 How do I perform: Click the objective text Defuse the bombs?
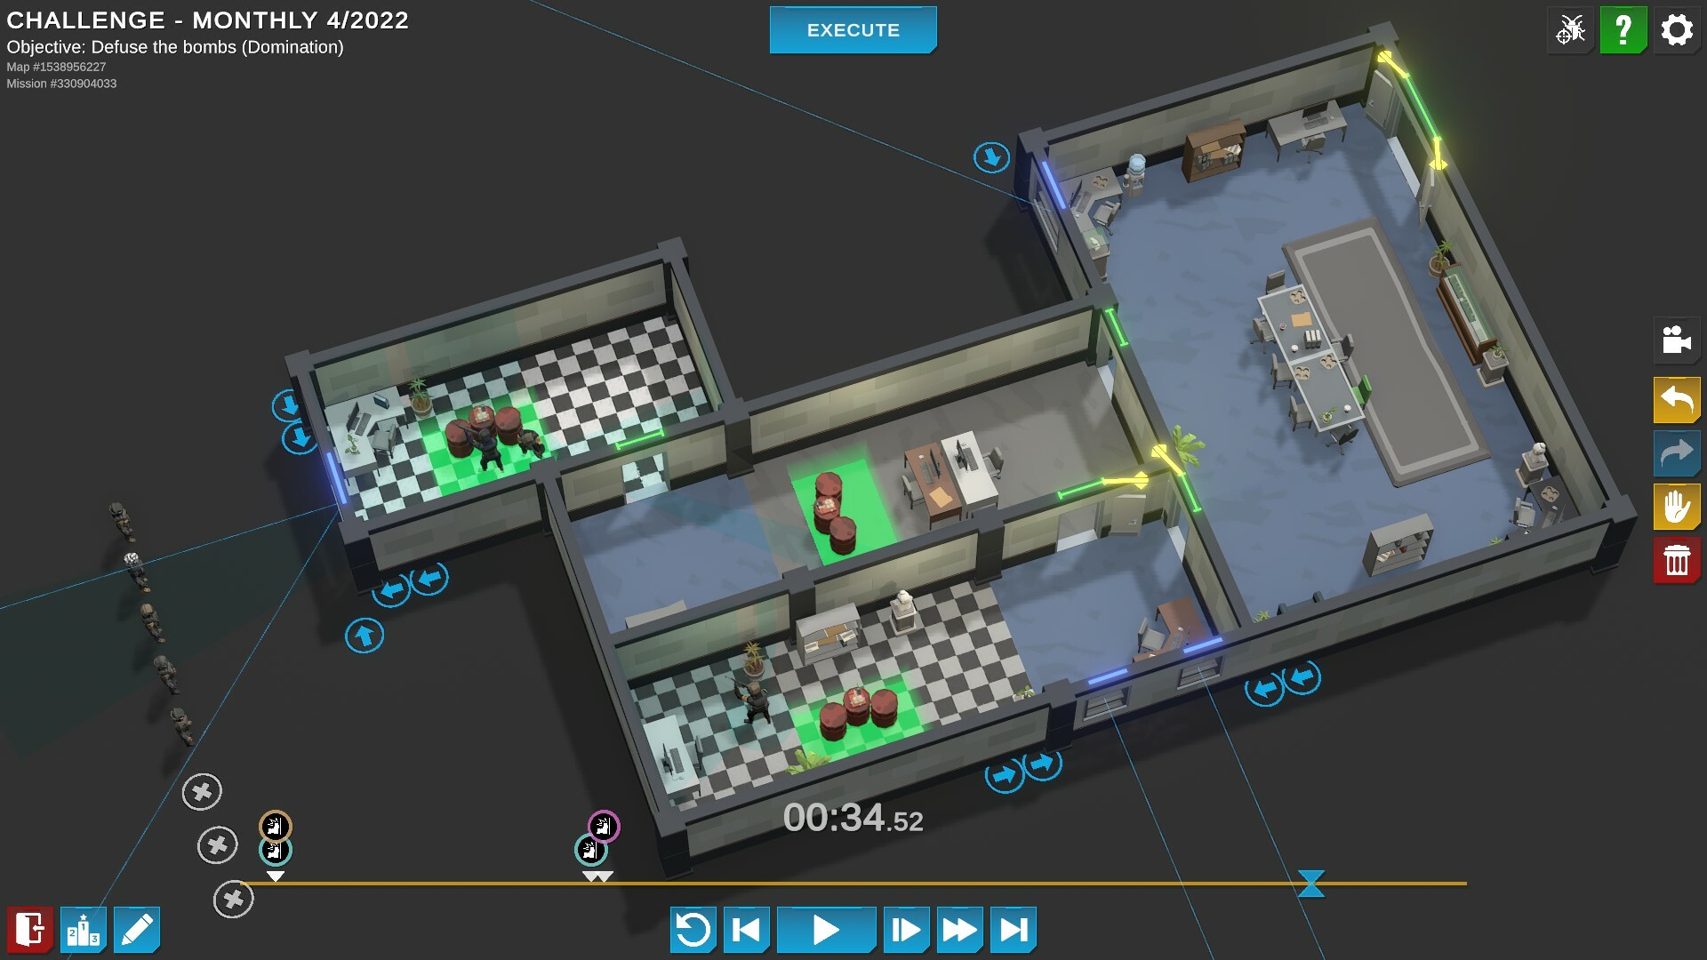pos(175,47)
